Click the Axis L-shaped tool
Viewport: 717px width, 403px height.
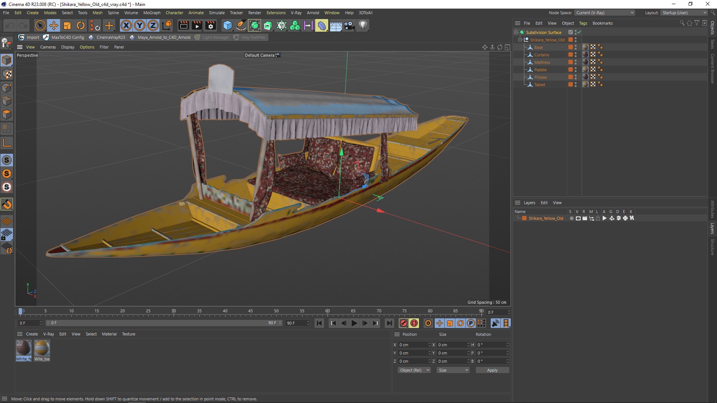click(7, 143)
